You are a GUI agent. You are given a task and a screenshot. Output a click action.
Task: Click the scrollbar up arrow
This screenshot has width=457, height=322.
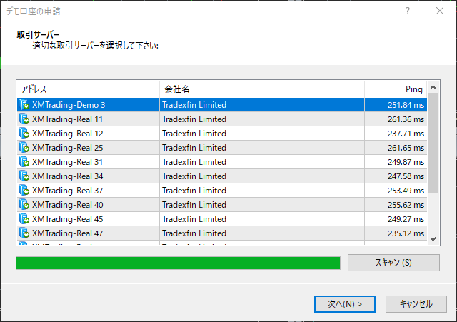click(433, 87)
